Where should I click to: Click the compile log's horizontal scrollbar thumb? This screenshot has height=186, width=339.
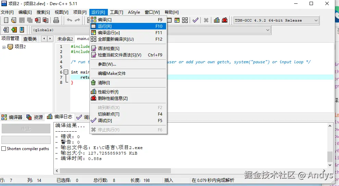[115, 171]
